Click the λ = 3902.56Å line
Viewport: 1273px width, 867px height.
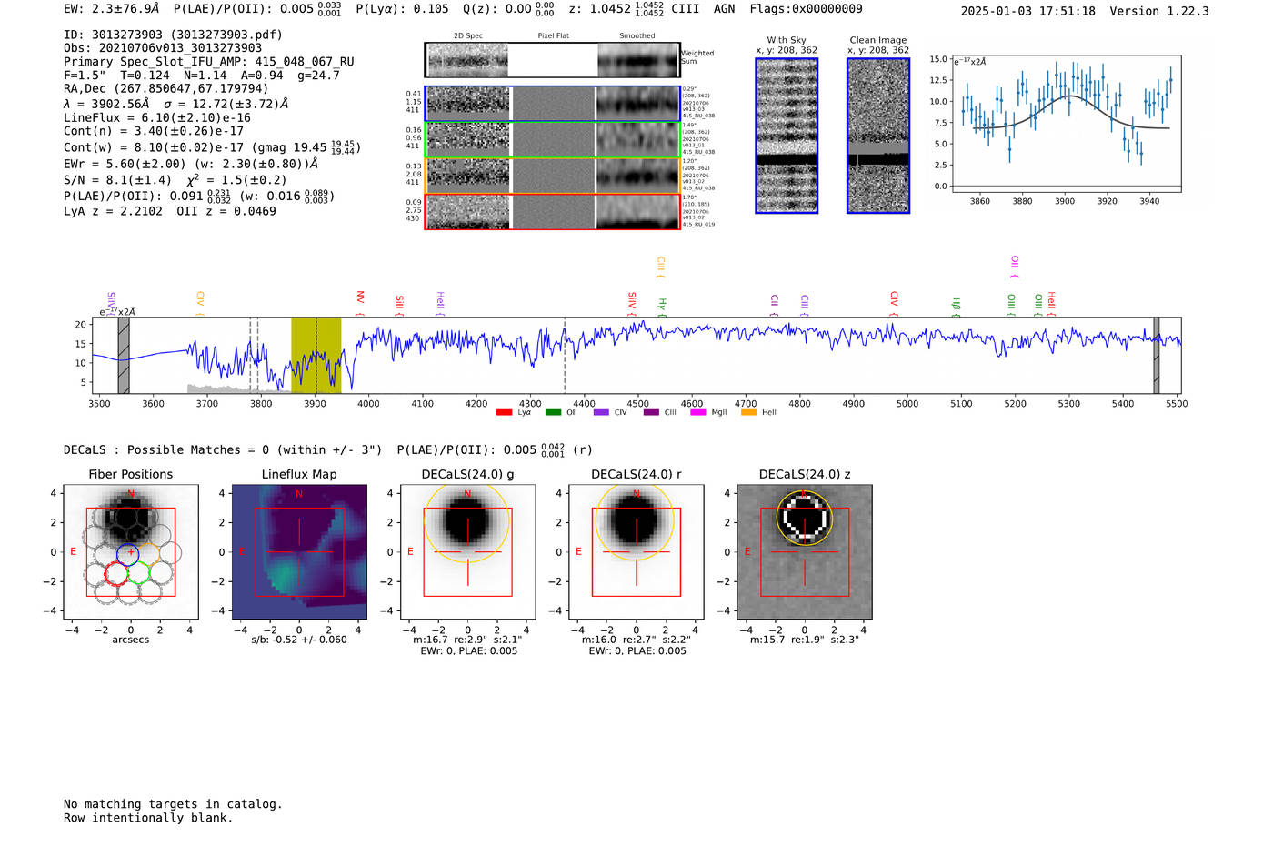(x=176, y=104)
